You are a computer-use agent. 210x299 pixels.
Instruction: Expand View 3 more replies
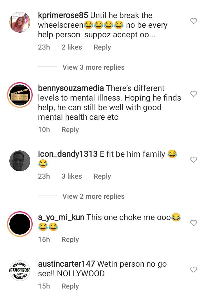coord(93,67)
